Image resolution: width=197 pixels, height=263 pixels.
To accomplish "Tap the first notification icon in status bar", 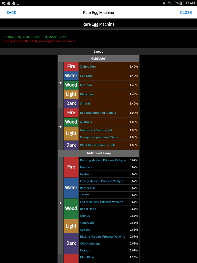I will (x=4, y=3).
